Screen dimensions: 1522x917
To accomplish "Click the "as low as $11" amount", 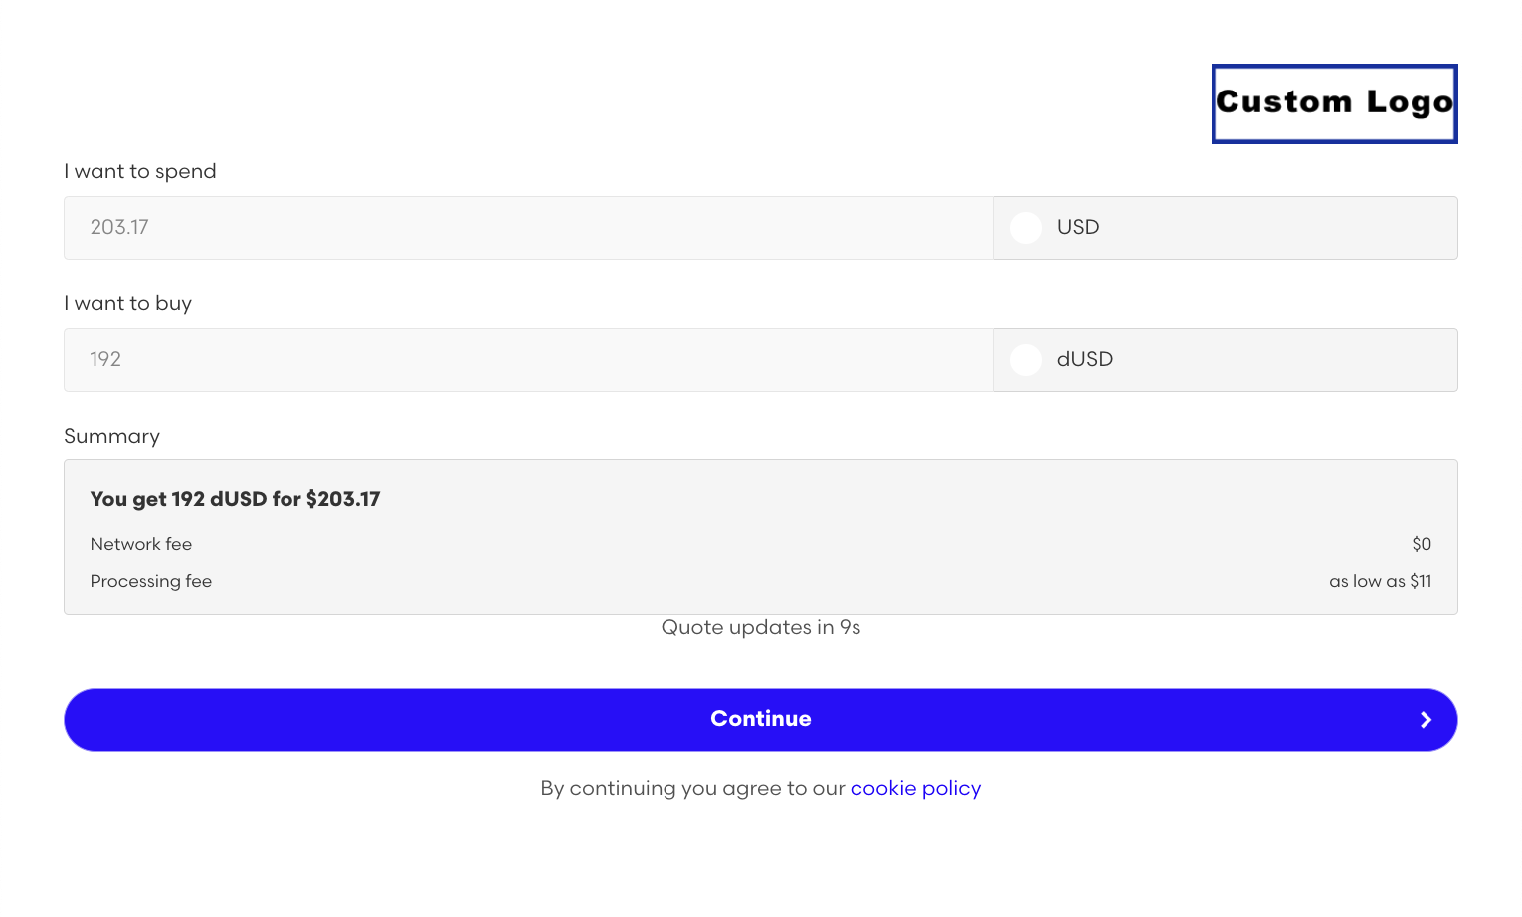I will point(1380,581).
